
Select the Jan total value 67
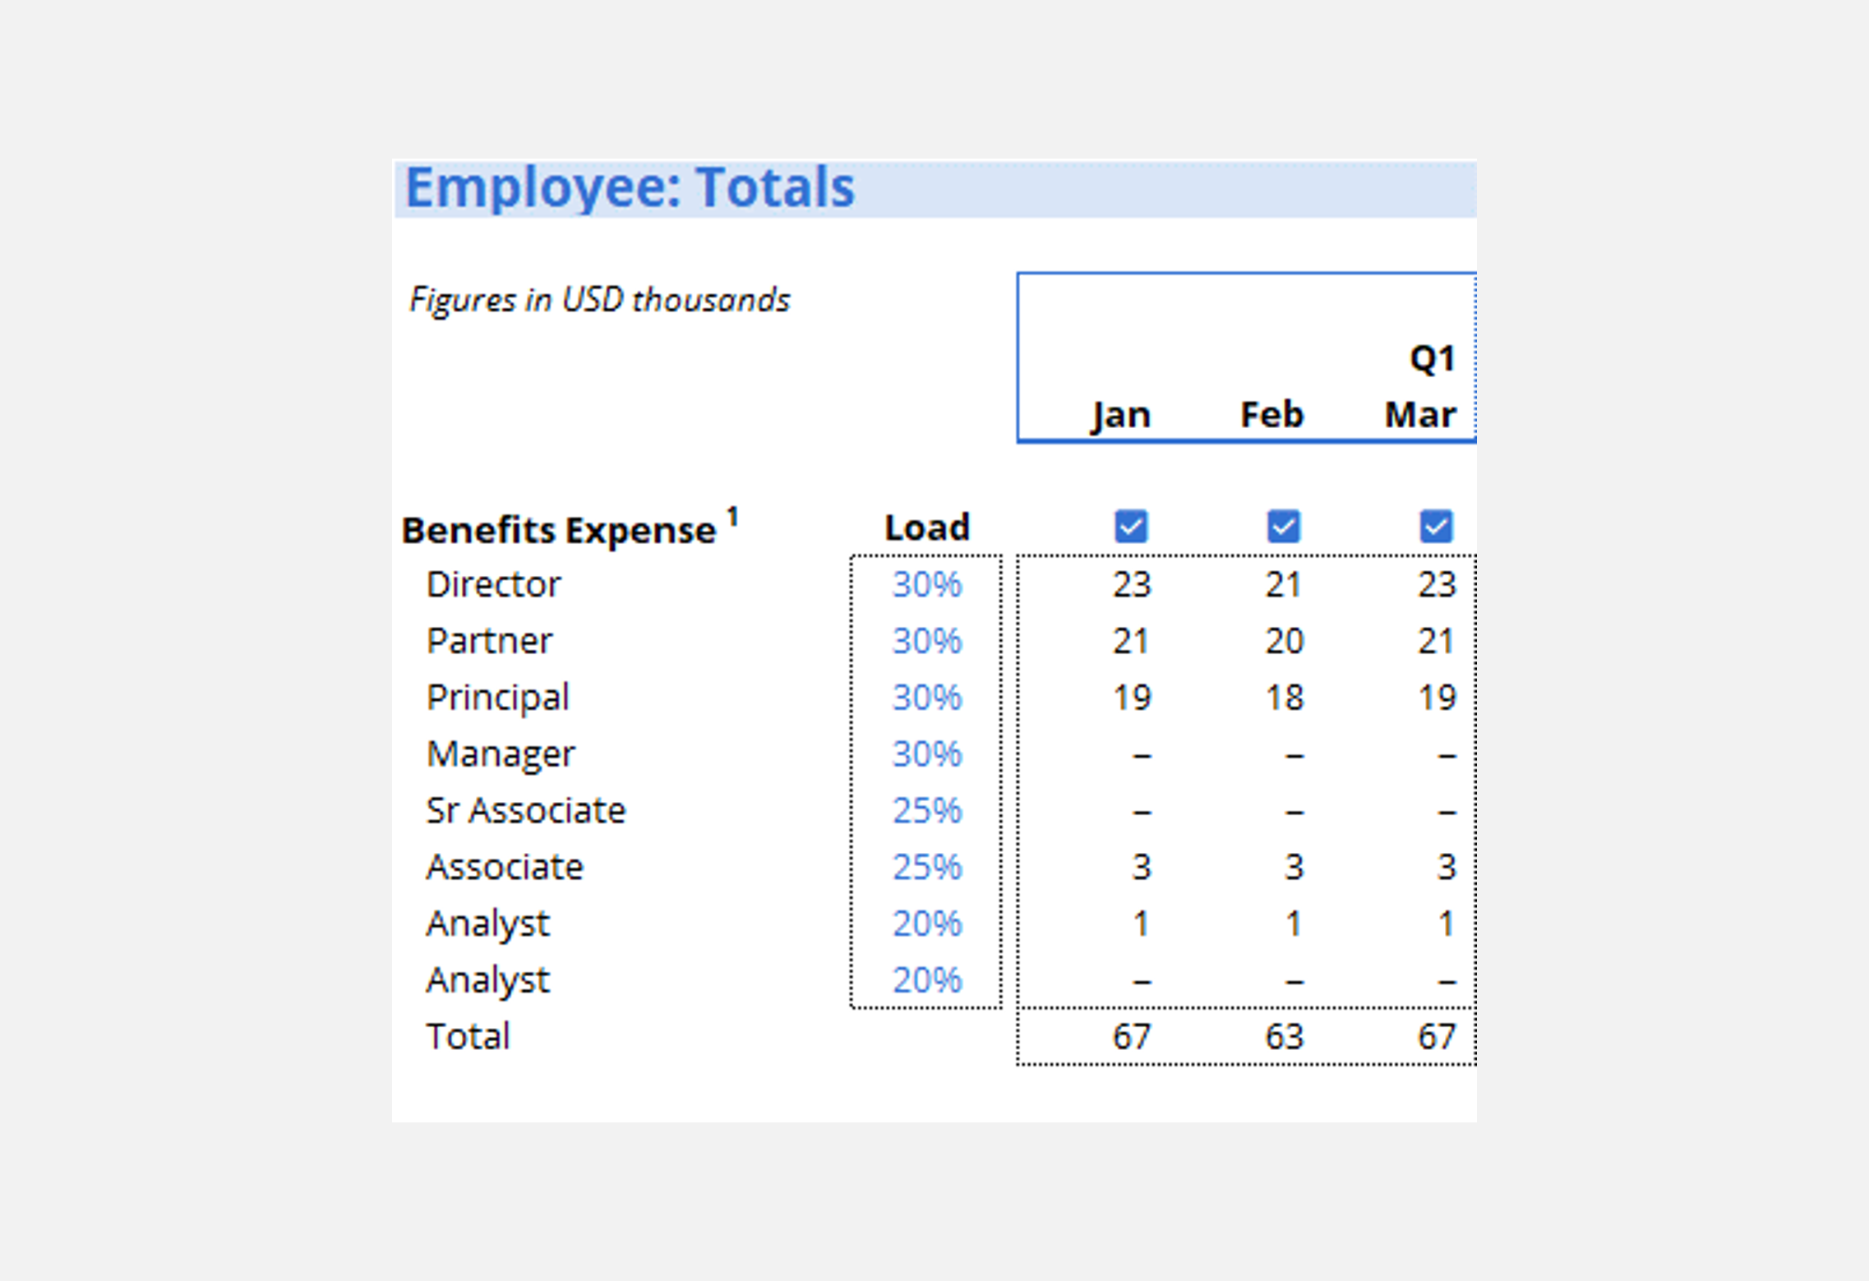click(x=1131, y=1036)
